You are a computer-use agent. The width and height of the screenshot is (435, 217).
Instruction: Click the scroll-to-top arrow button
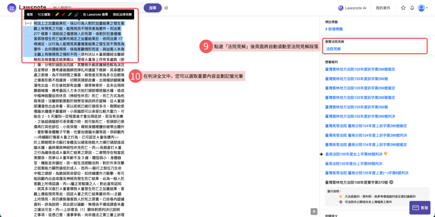click(x=314, y=211)
